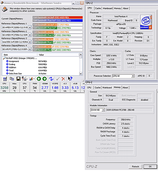
Task: Click the floppy disk Save icon
Action: [x=18, y=79]
